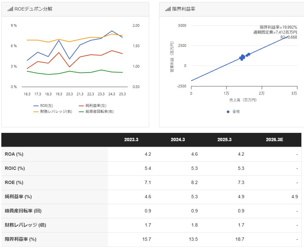
Task: Click the bar chart icon beside 限界利益率 title
Action: pyautogui.click(x=168, y=9)
